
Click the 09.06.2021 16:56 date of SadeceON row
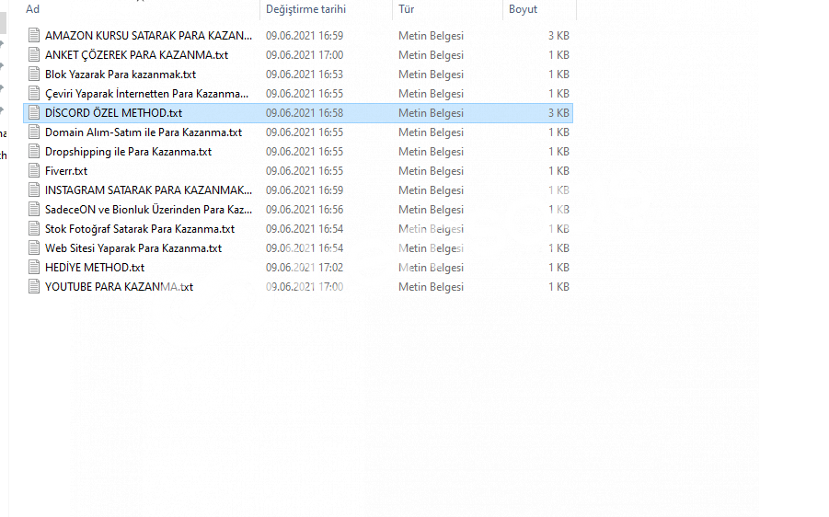[305, 210]
